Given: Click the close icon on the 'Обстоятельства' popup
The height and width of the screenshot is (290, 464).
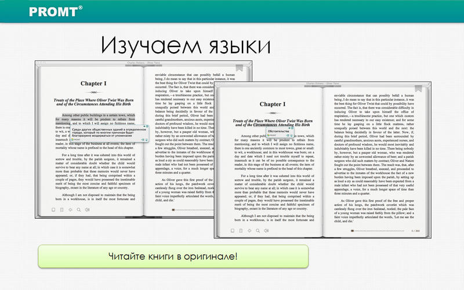Looking at the screenshot, I should pyautogui.click(x=292, y=128).
